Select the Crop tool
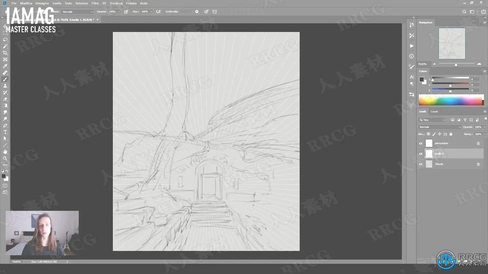 pyautogui.click(x=5, y=53)
